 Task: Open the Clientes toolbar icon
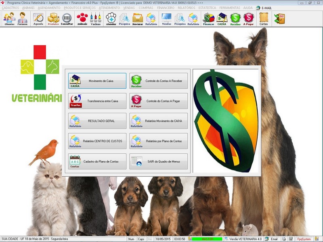pos(9,19)
